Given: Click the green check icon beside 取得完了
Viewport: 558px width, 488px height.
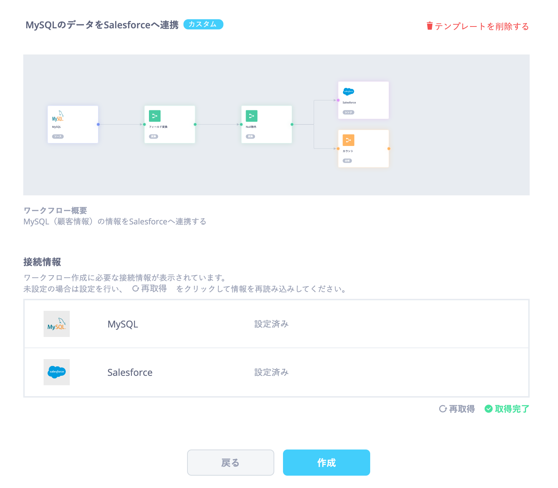Looking at the screenshot, I should pyautogui.click(x=489, y=409).
